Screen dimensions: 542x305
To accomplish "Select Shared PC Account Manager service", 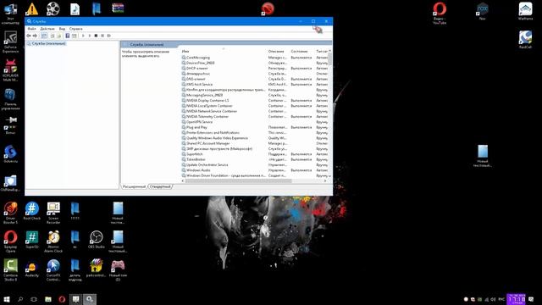I will [255, 143].
